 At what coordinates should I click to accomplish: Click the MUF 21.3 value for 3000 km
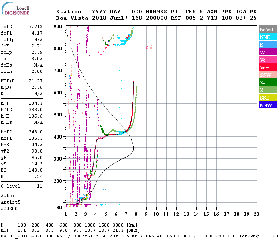[x=118, y=231]
